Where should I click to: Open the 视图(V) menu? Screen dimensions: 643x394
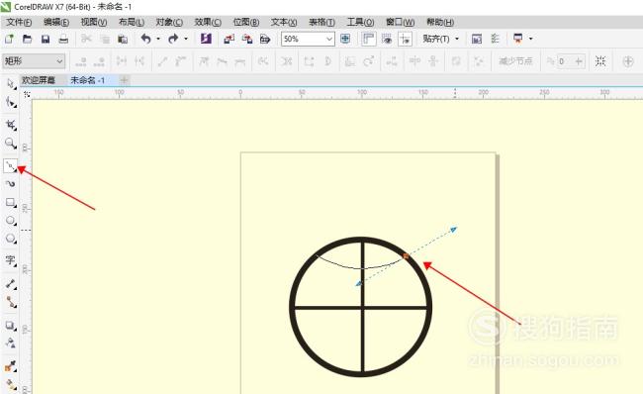94,22
